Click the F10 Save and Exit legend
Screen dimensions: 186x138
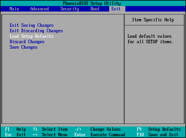(157, 135)
